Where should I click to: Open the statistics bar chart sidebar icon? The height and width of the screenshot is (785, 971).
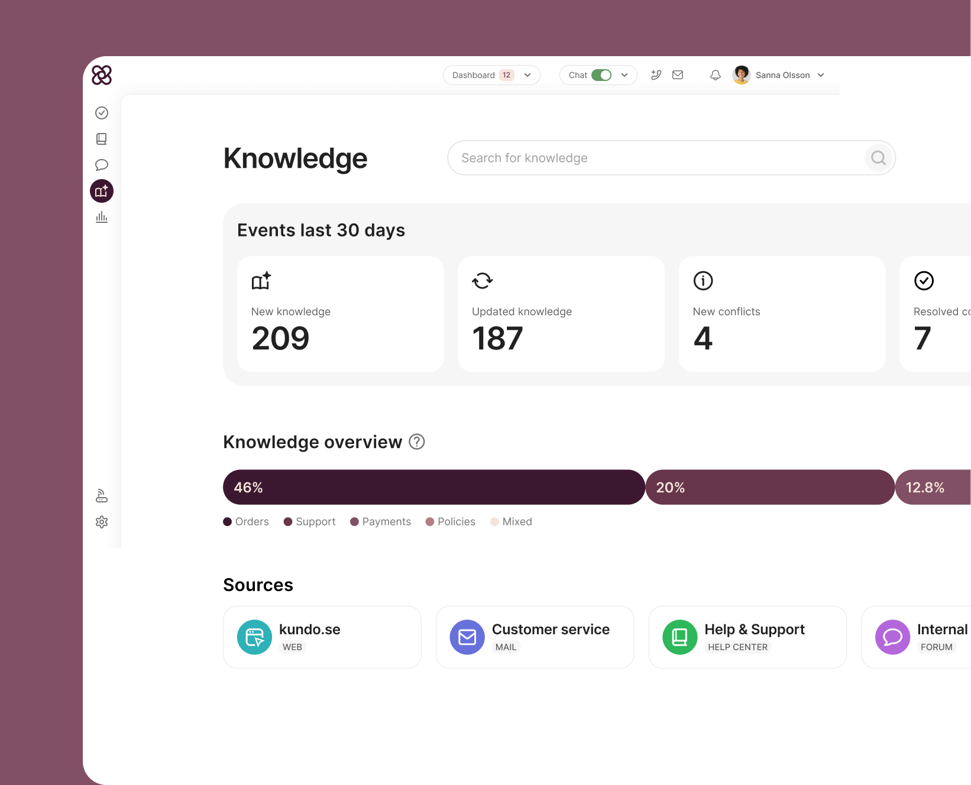[x=102, y=217]
